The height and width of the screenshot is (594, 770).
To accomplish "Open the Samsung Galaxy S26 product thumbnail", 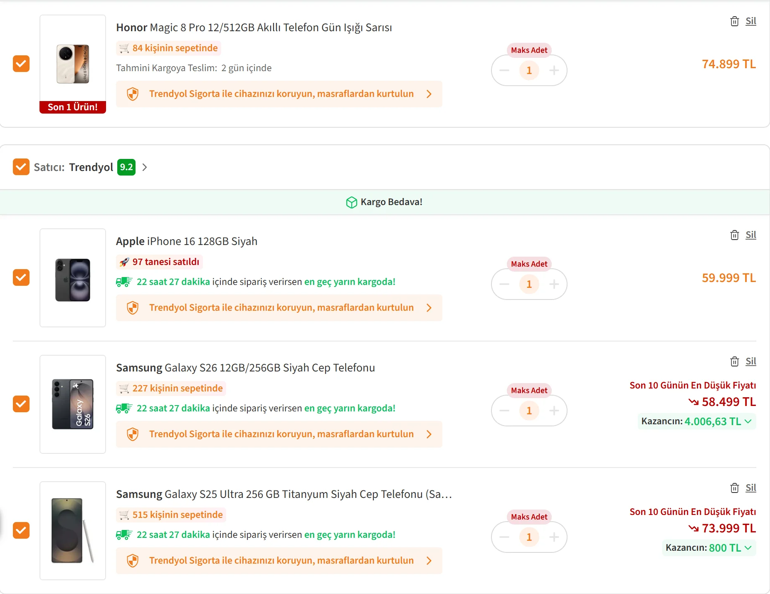I will pos(73,404).
